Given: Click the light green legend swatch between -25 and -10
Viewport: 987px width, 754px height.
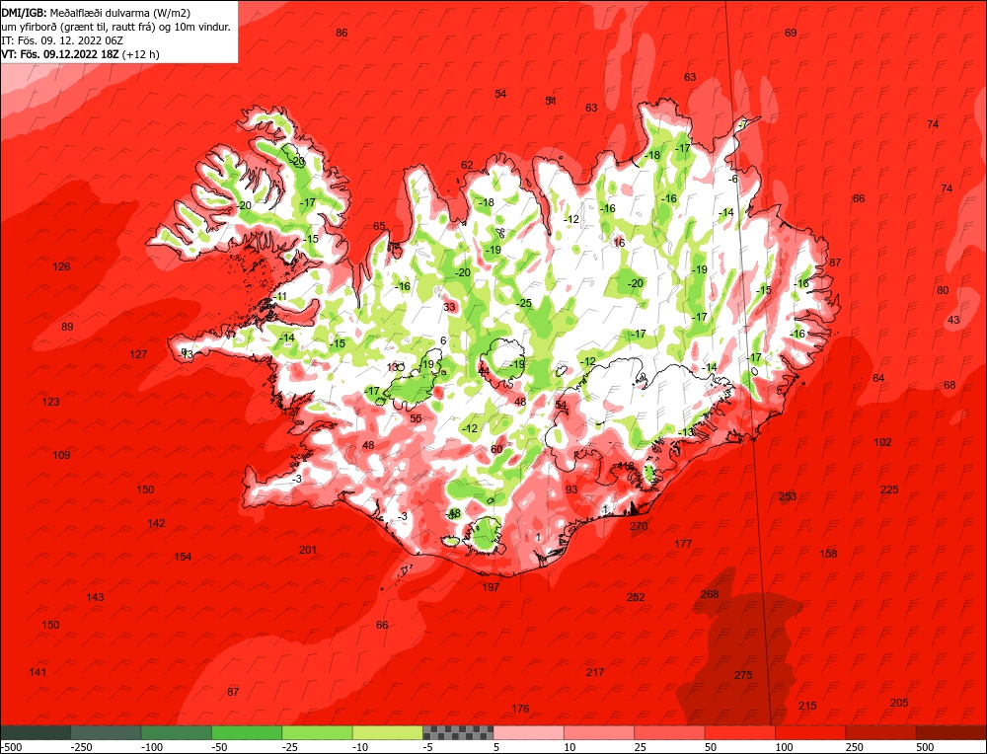Looking at the screenshot, I should click(317, 732).
